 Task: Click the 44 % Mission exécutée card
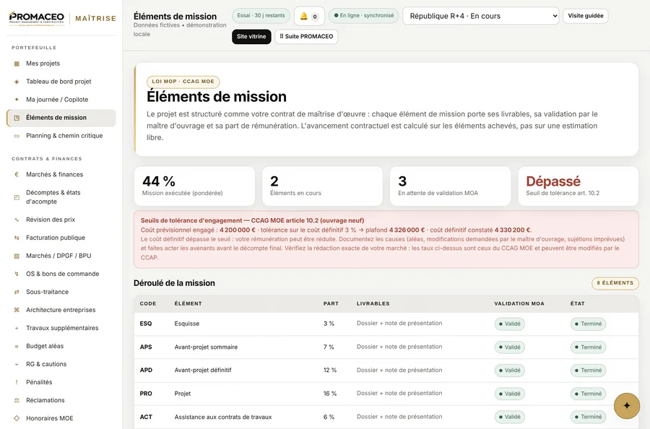pyautogui.click(x=194, y=186)
